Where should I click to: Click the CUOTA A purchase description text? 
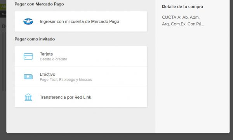(x=183, y=21)
